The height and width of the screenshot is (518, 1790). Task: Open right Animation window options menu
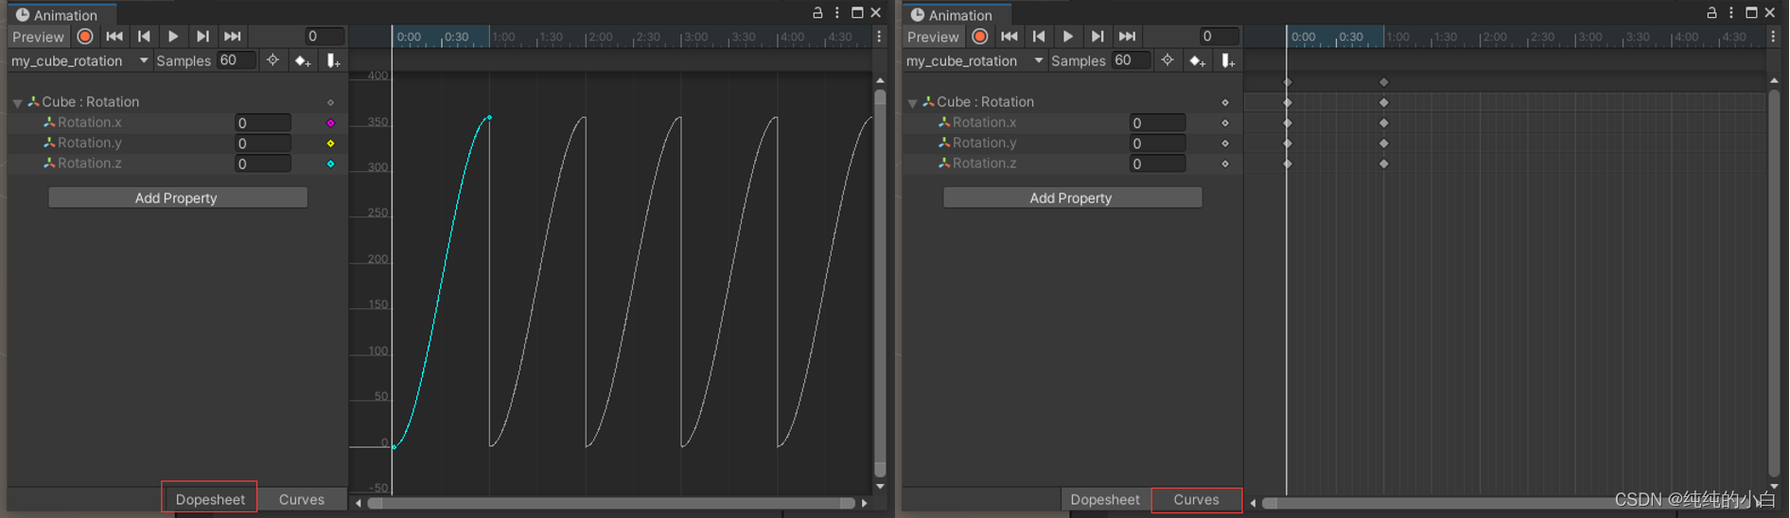pos(1731,12)
